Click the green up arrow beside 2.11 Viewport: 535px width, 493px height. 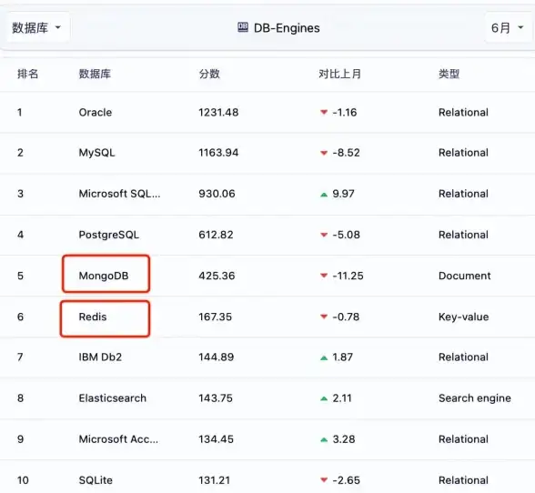324,398
